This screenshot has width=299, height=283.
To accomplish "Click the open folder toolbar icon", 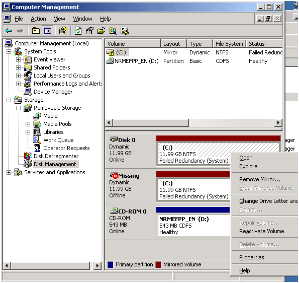I will (101, 31).
